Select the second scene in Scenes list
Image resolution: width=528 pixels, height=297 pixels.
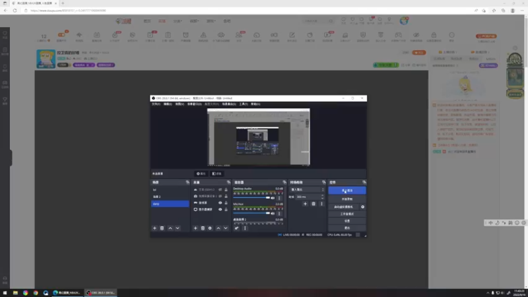(170, 197)
